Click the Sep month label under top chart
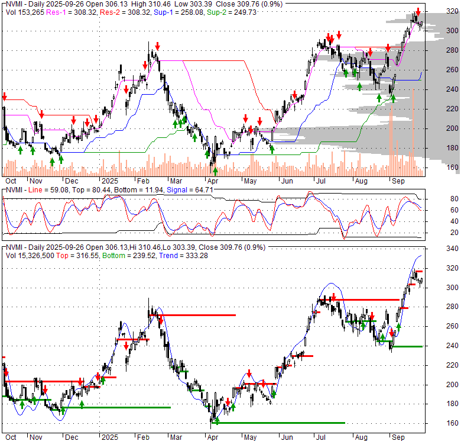The image size is (461, 441). pos(398,181)
